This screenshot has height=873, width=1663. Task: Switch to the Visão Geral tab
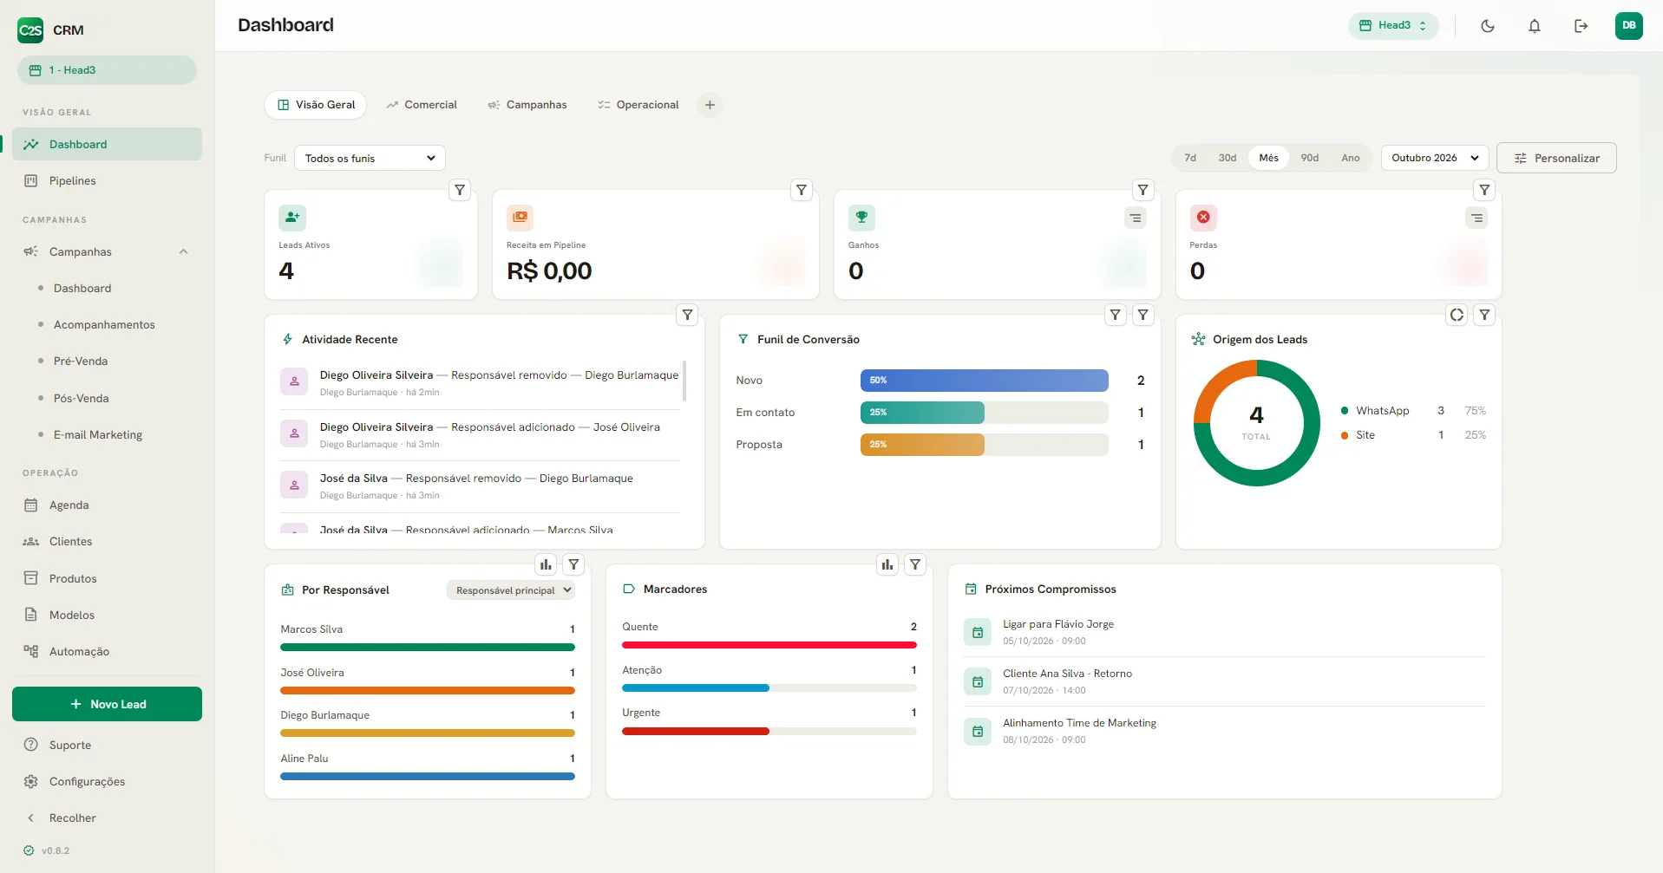(316, 105)
